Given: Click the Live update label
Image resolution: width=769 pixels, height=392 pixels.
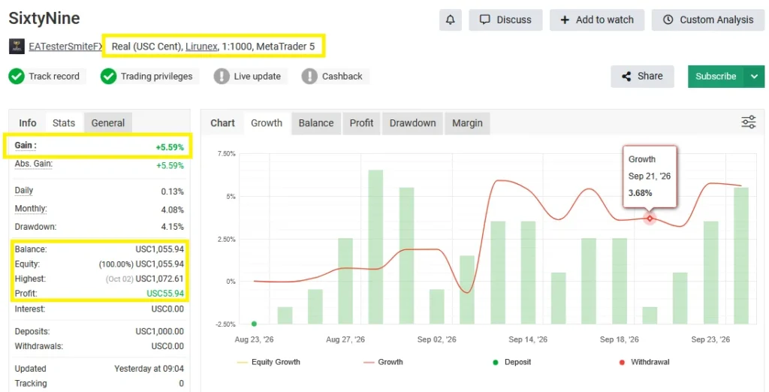Looking at the screenshot, I should 258,77.
